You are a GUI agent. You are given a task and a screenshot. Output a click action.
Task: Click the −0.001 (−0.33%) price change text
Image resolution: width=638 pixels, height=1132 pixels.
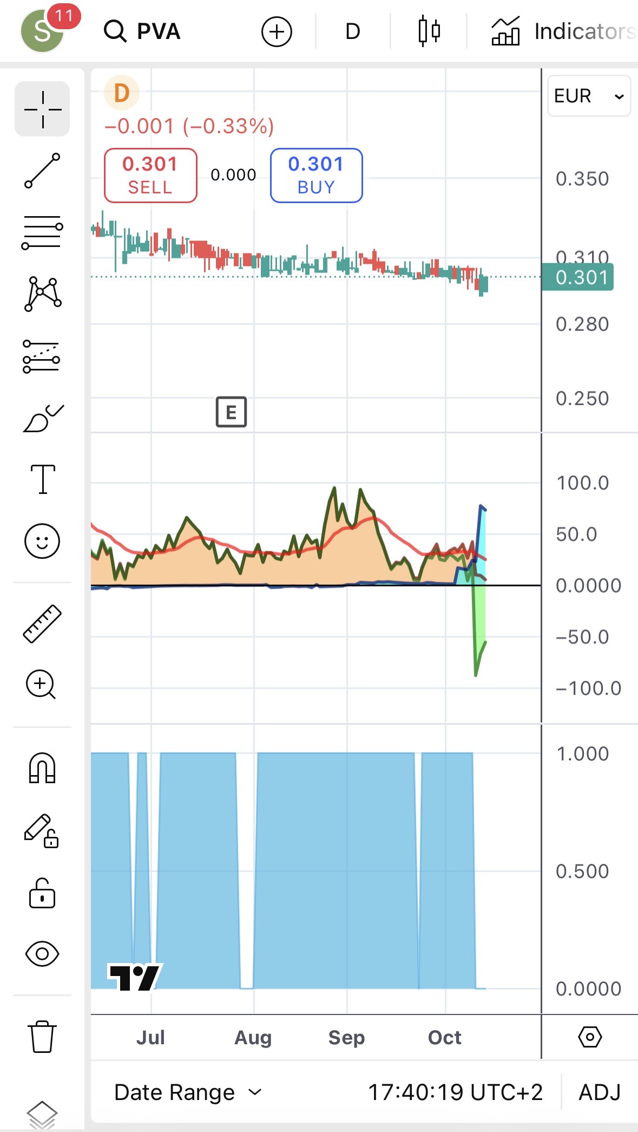coord(189,126)
